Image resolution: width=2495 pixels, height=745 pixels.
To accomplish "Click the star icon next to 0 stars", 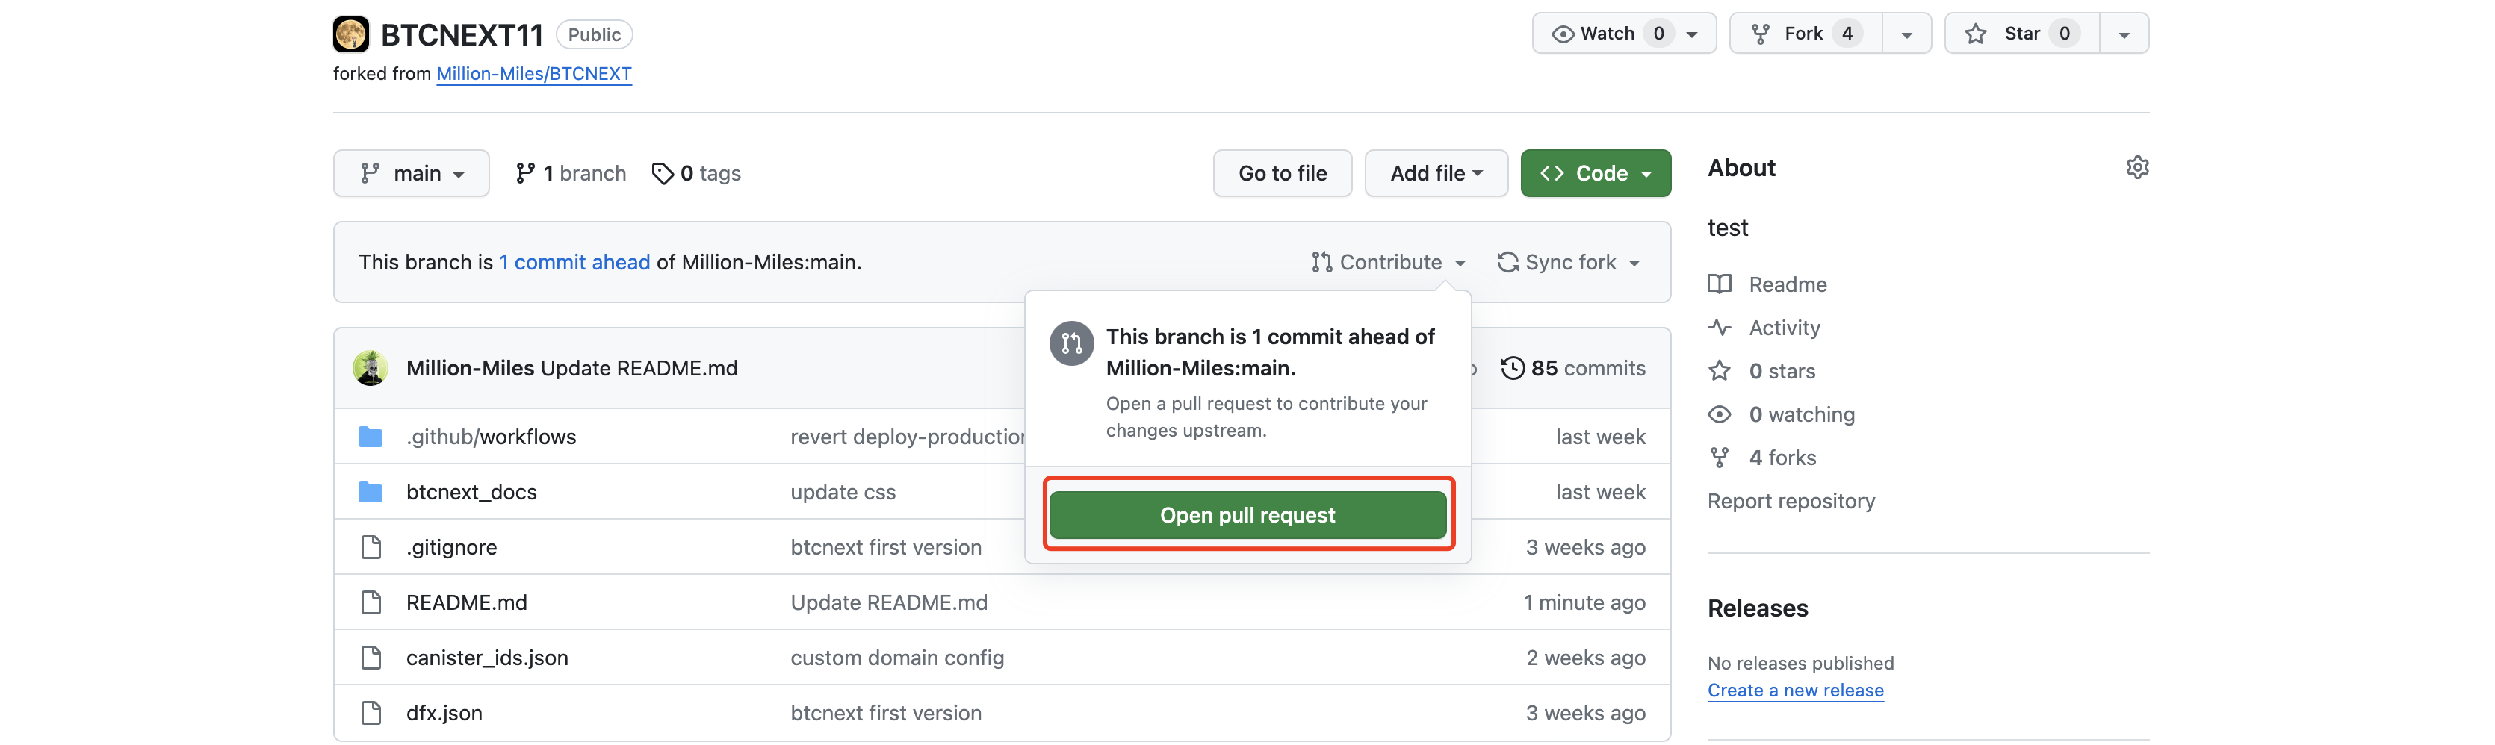I will click(1719, 370).
